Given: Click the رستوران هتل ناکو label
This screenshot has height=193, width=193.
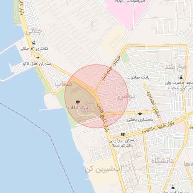Looking at the screenshot, I should 37,64.
